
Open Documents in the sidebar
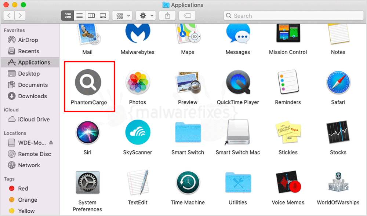[30, 85]
